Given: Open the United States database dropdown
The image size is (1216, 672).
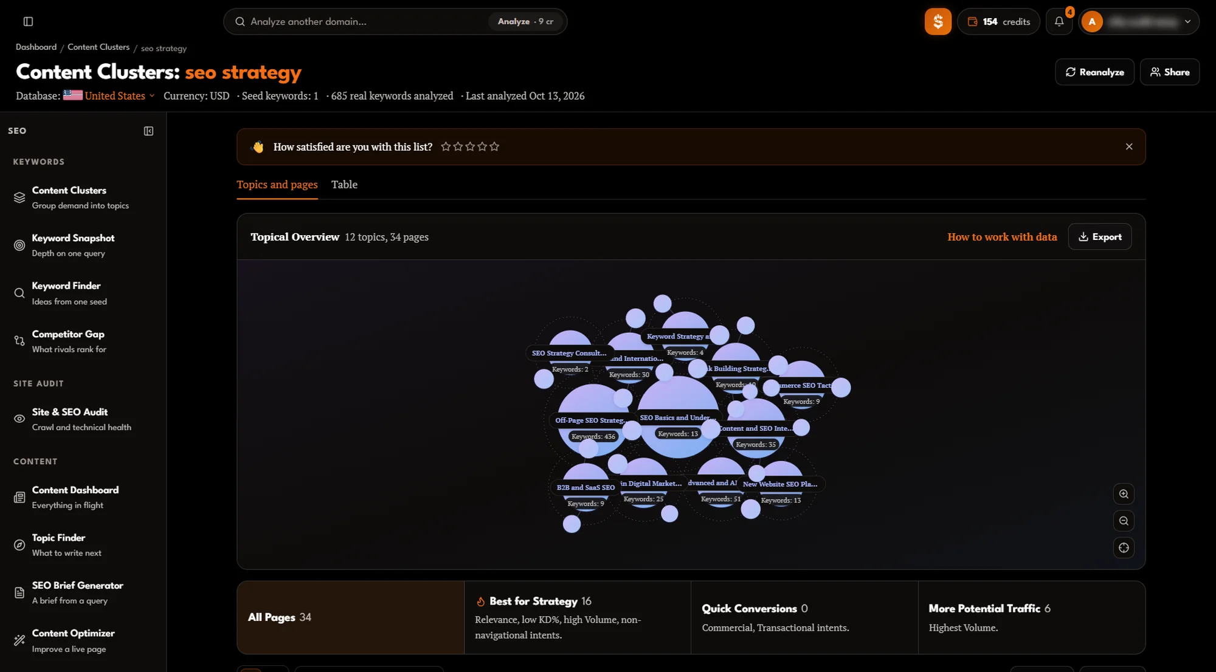Looking at the screenshot, I should pos(109,96).
